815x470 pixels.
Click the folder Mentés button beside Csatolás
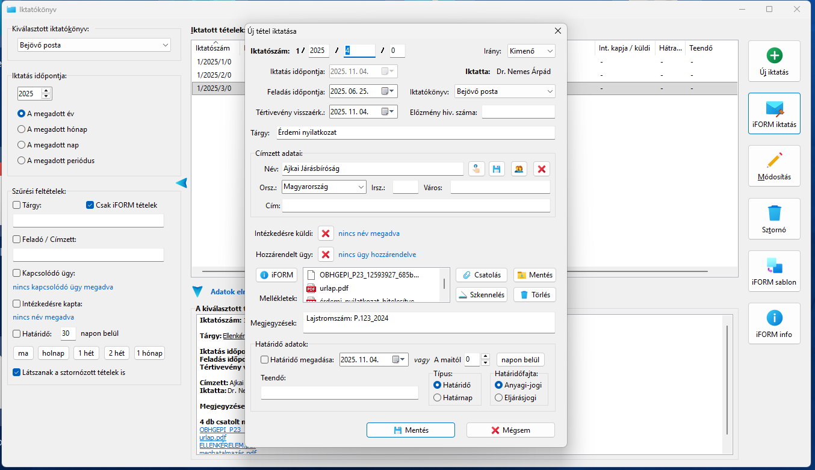(535, 275)
